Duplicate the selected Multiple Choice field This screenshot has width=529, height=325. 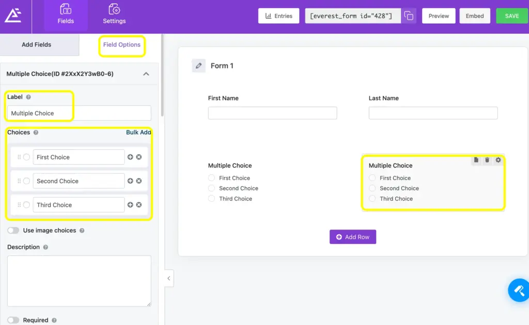click(x=476, y=160)
